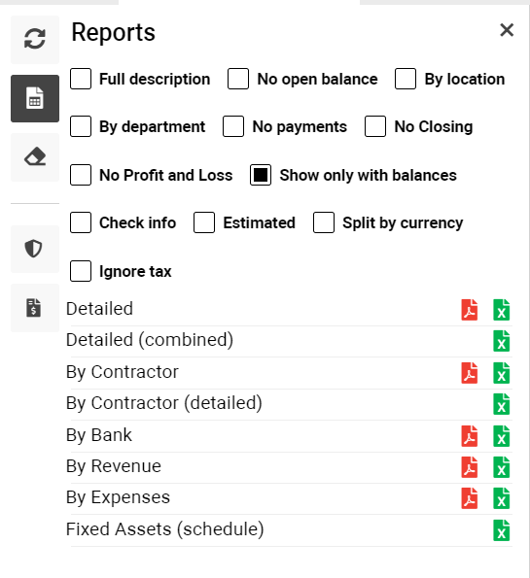Enable the Full description checkbox

pyautogui.click(x=81, y=79)
